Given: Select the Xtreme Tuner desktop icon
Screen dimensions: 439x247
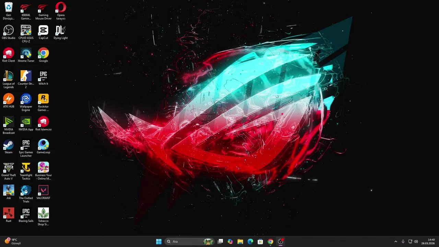Looking at the screenshot, I should point(26,55).
